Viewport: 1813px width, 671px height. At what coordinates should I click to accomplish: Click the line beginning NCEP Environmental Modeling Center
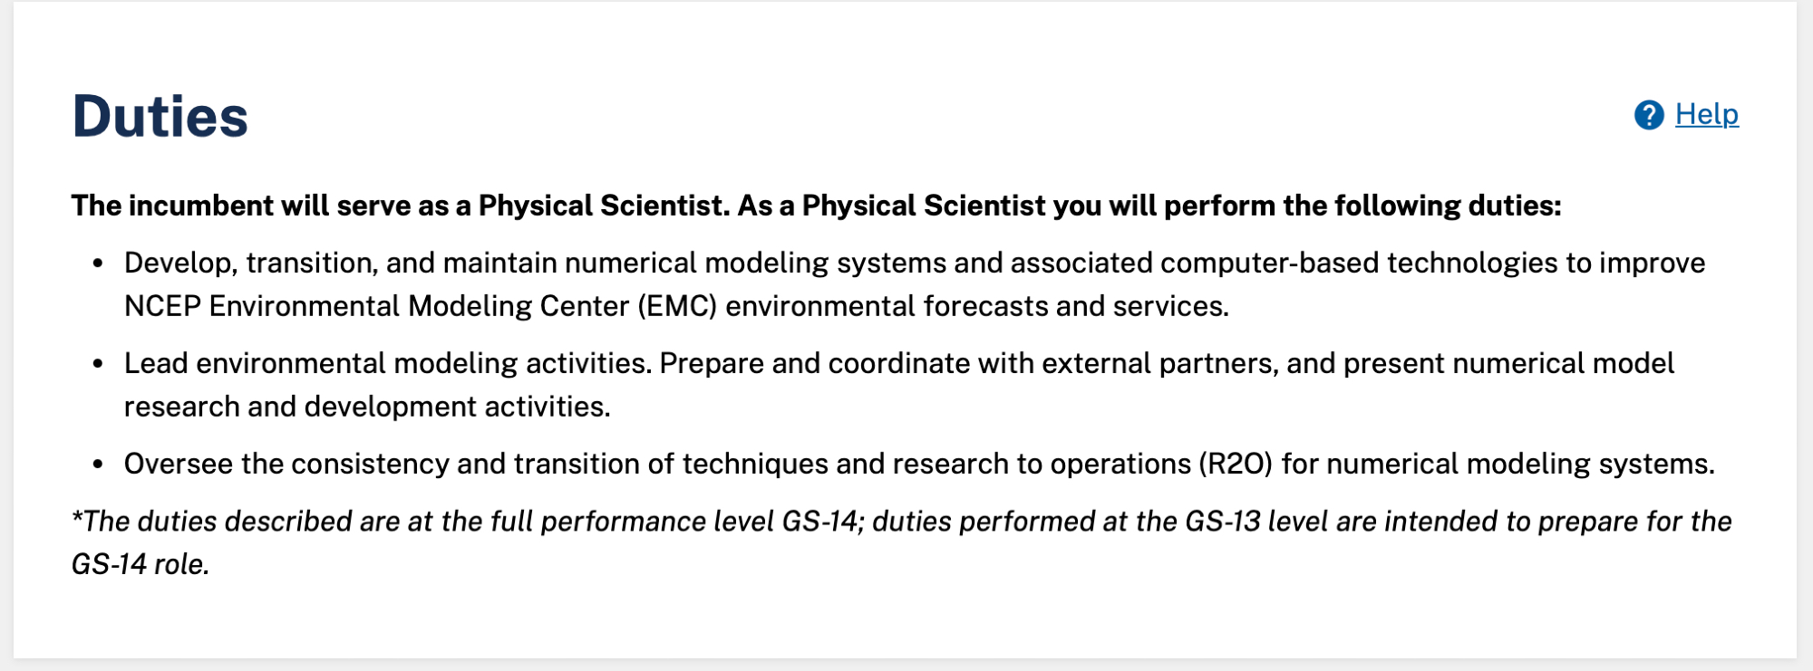coord(676,306)
